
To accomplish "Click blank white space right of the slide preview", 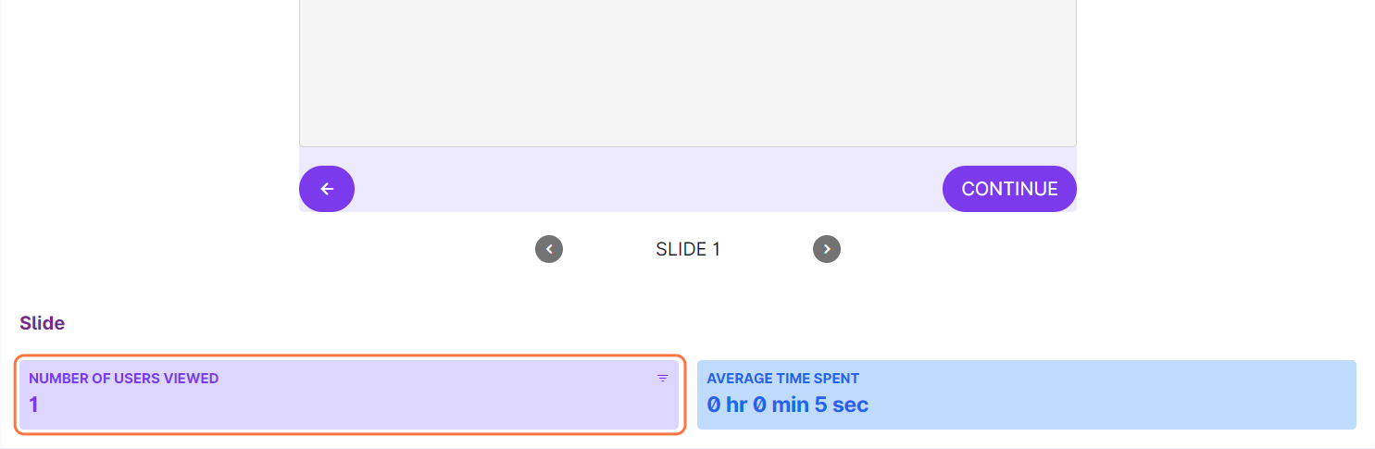I will click(1222, 111).
